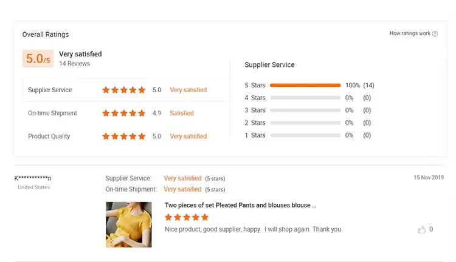This screenshot has height=262, width=456.
Task: Select the Product Quality rating row
Action: tap(126, 136)
